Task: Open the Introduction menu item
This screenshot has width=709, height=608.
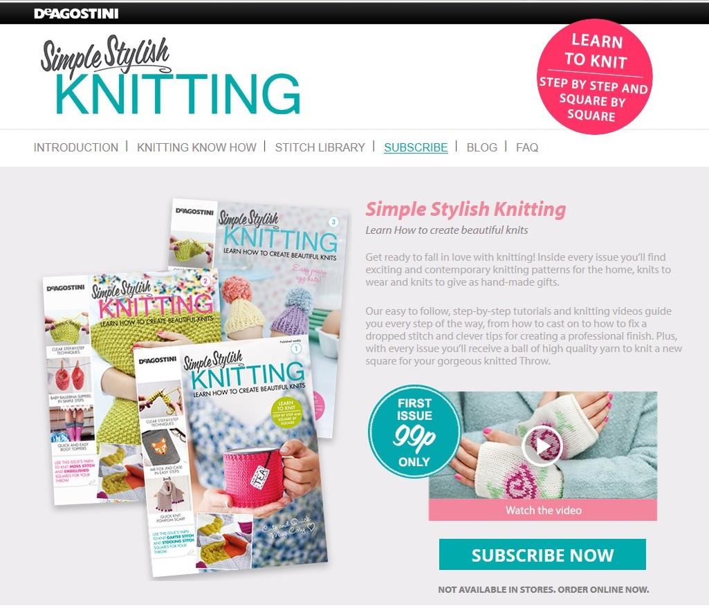Action: [x=75, y=147]
